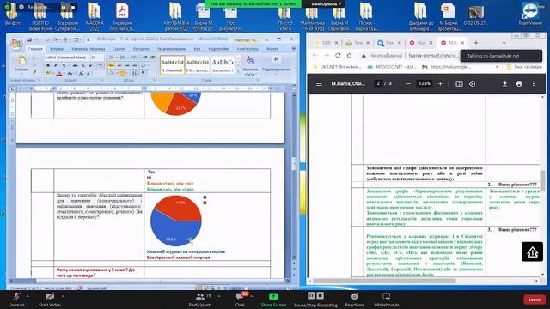
Task: Click Unmute in Zoom toolbar
Action: click(16, 300)
